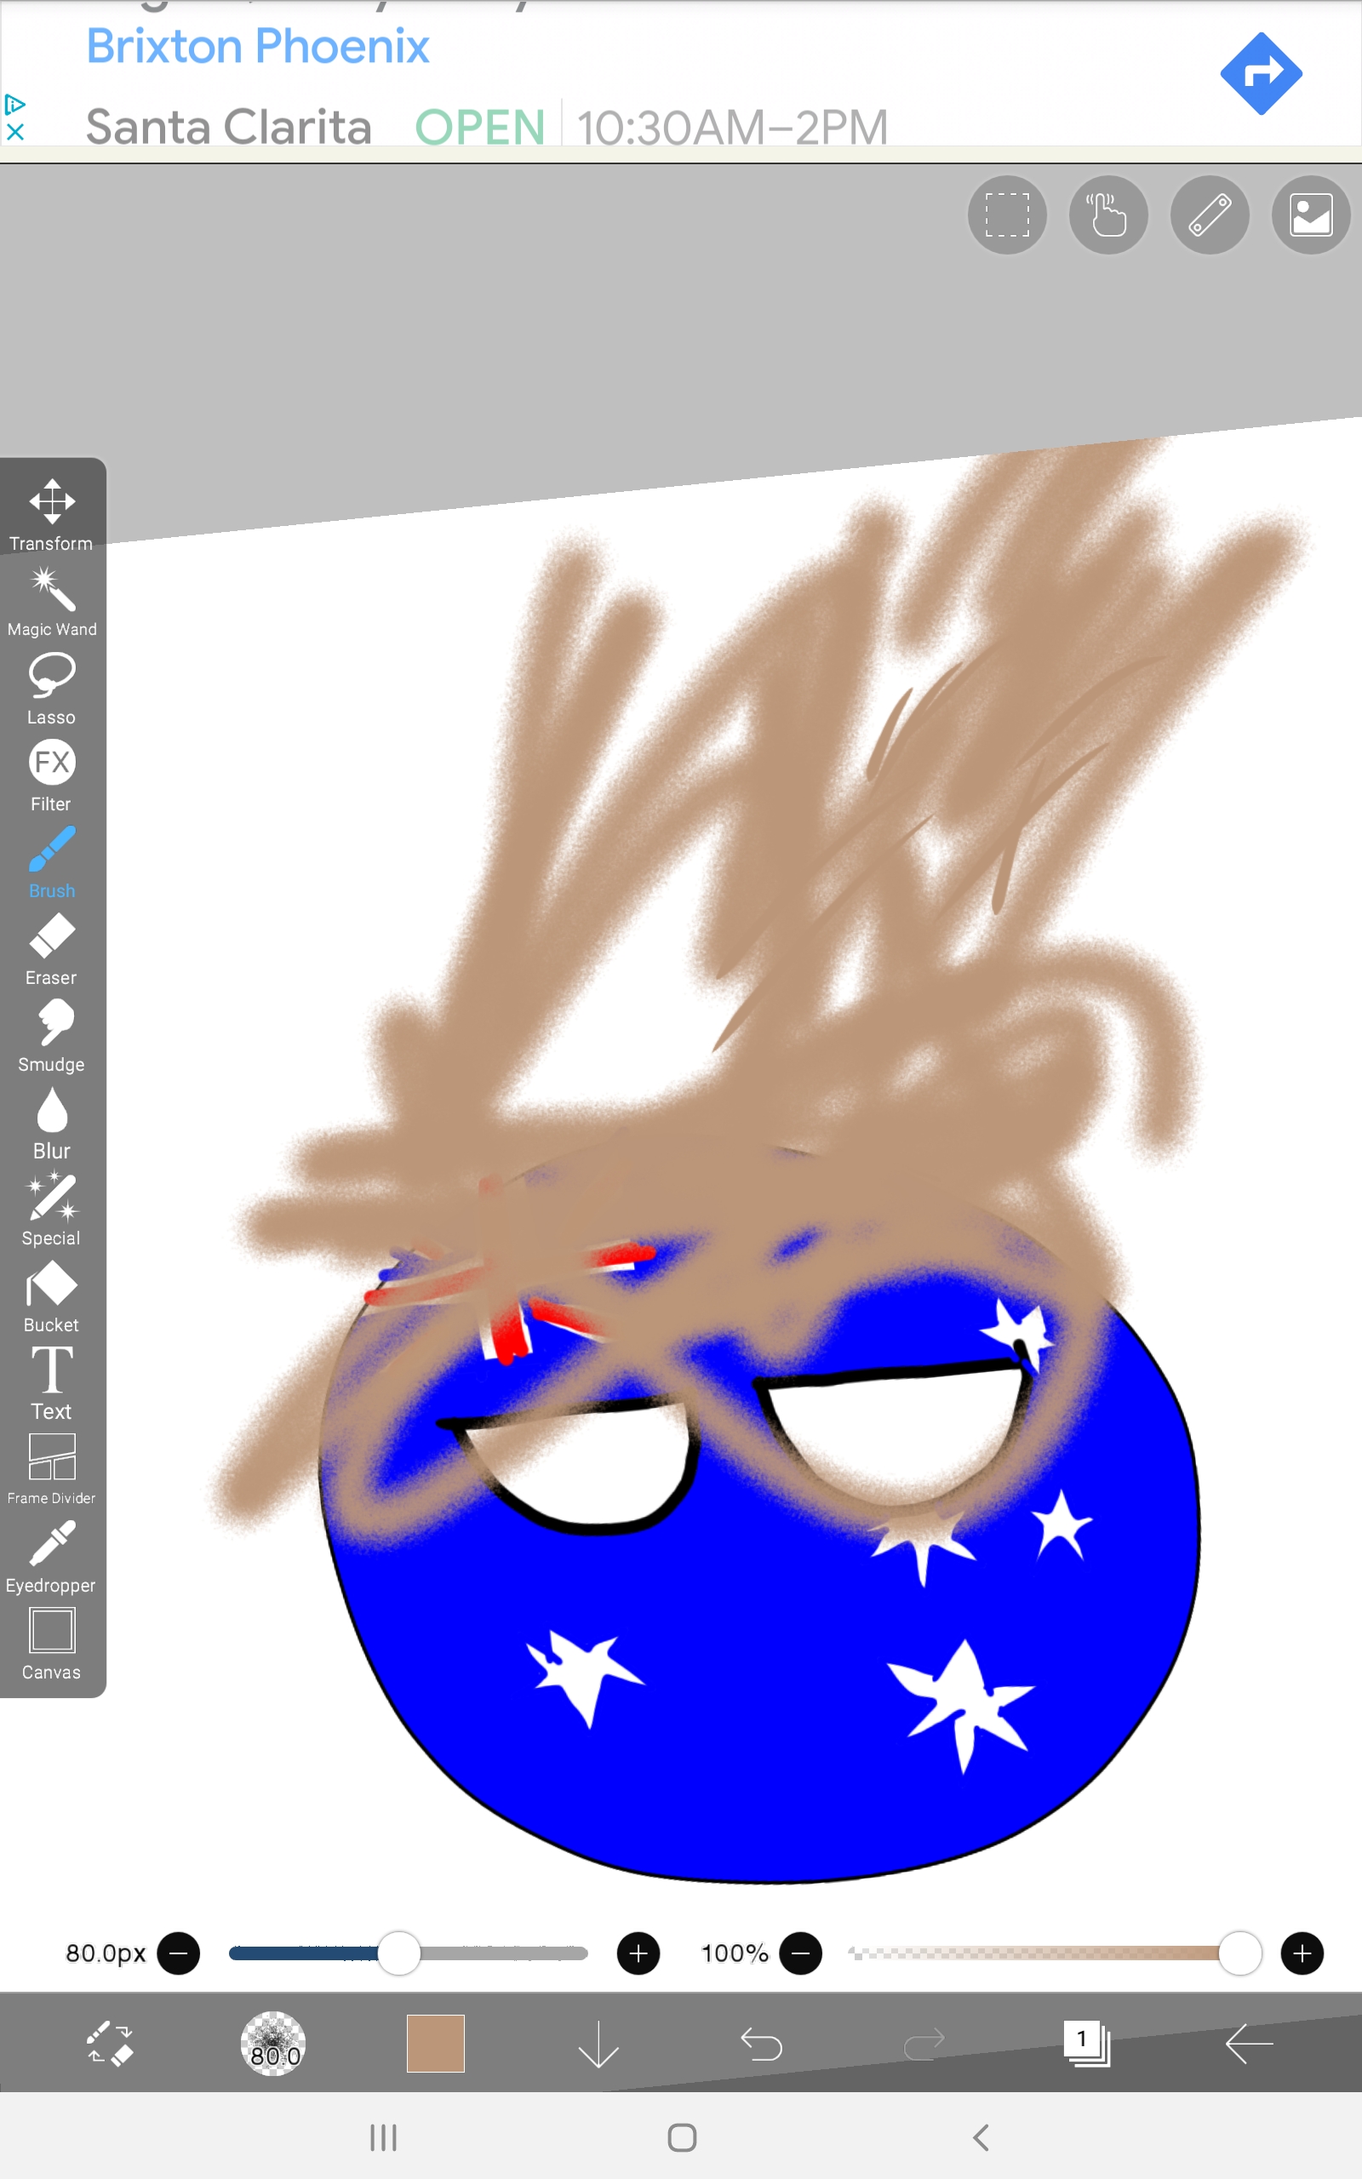Screen dimensions: 1362x2179
Task: Open the tan color swatch
Action: tap(435, 2043)
